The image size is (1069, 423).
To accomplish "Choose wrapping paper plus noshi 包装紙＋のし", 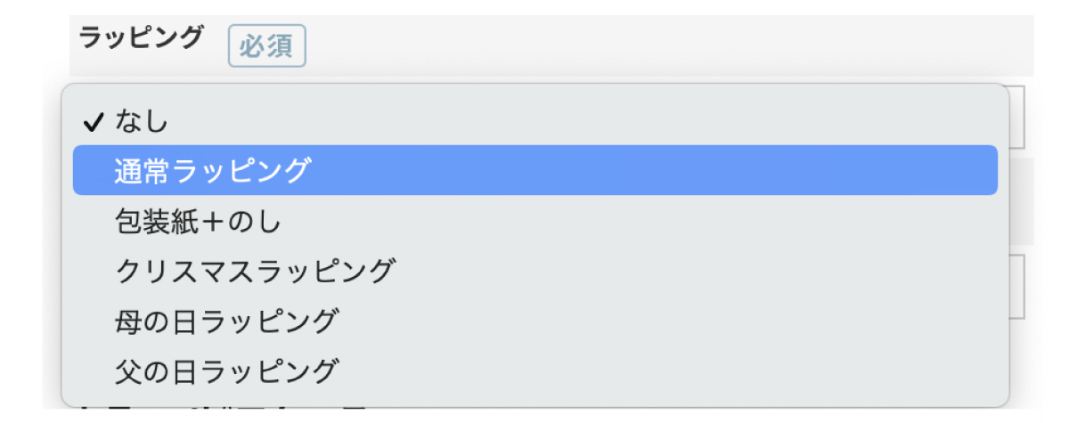I will [x=199, y=221].
